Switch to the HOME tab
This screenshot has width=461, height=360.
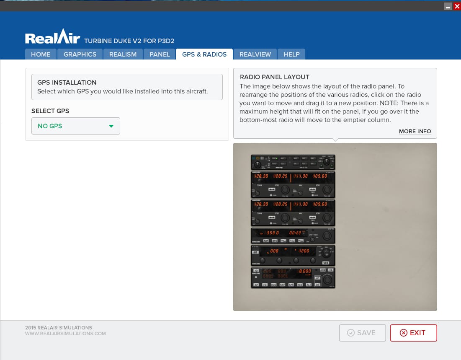pyautogui.click(x=41, y=54)
